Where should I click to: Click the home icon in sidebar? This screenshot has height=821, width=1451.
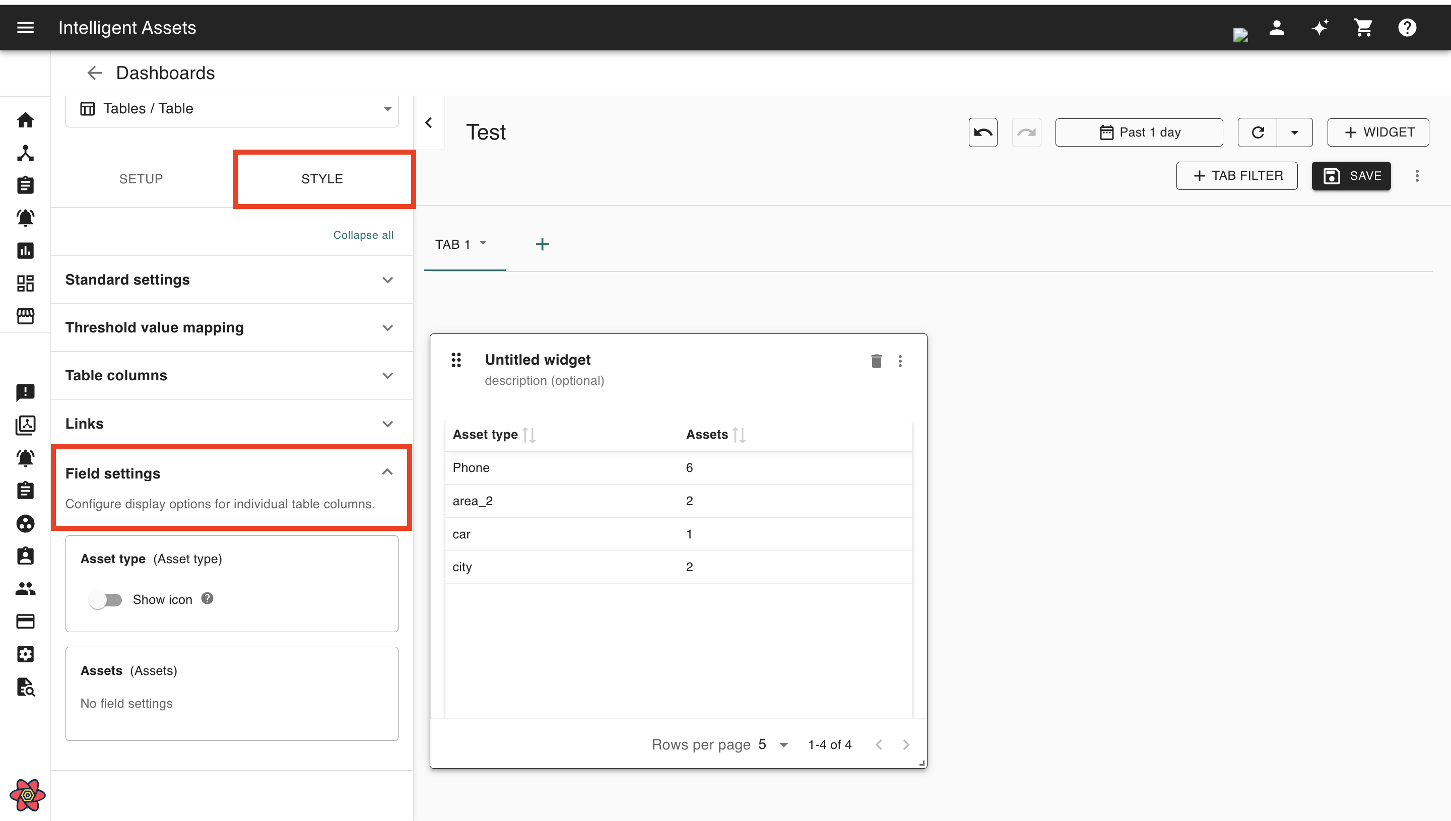coord(25,120)
